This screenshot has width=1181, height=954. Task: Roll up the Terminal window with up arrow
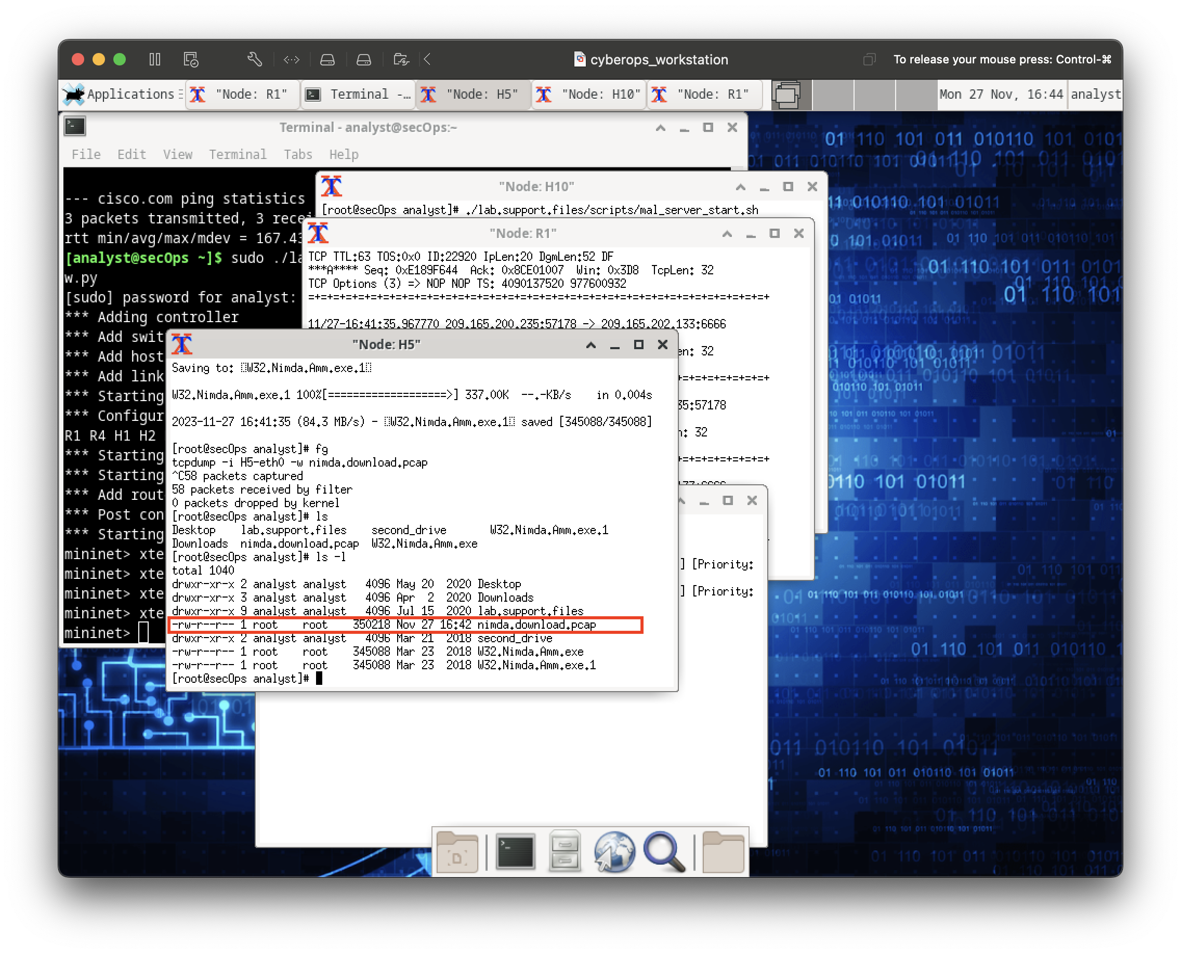[x=660, y=127]
